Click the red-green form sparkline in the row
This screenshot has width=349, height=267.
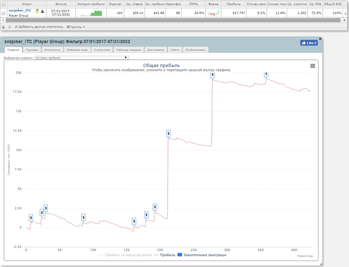point(213,13)
